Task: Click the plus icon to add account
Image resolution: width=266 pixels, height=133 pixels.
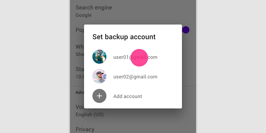Action: pos(99,96)
